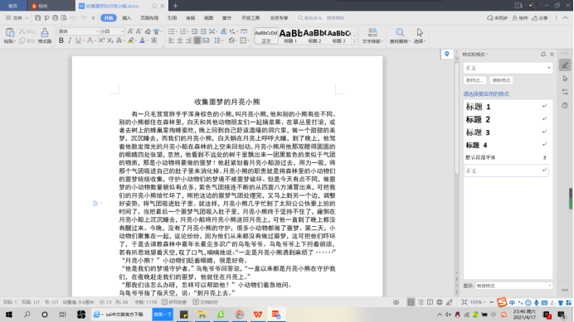Click the decrease indent icon
Screen dimensions: 574x322
[x=194, y=31]
